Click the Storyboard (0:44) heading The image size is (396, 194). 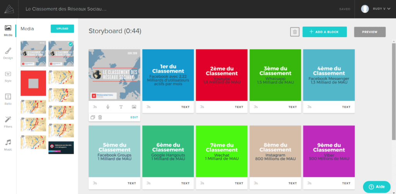[x=115, y=31]
